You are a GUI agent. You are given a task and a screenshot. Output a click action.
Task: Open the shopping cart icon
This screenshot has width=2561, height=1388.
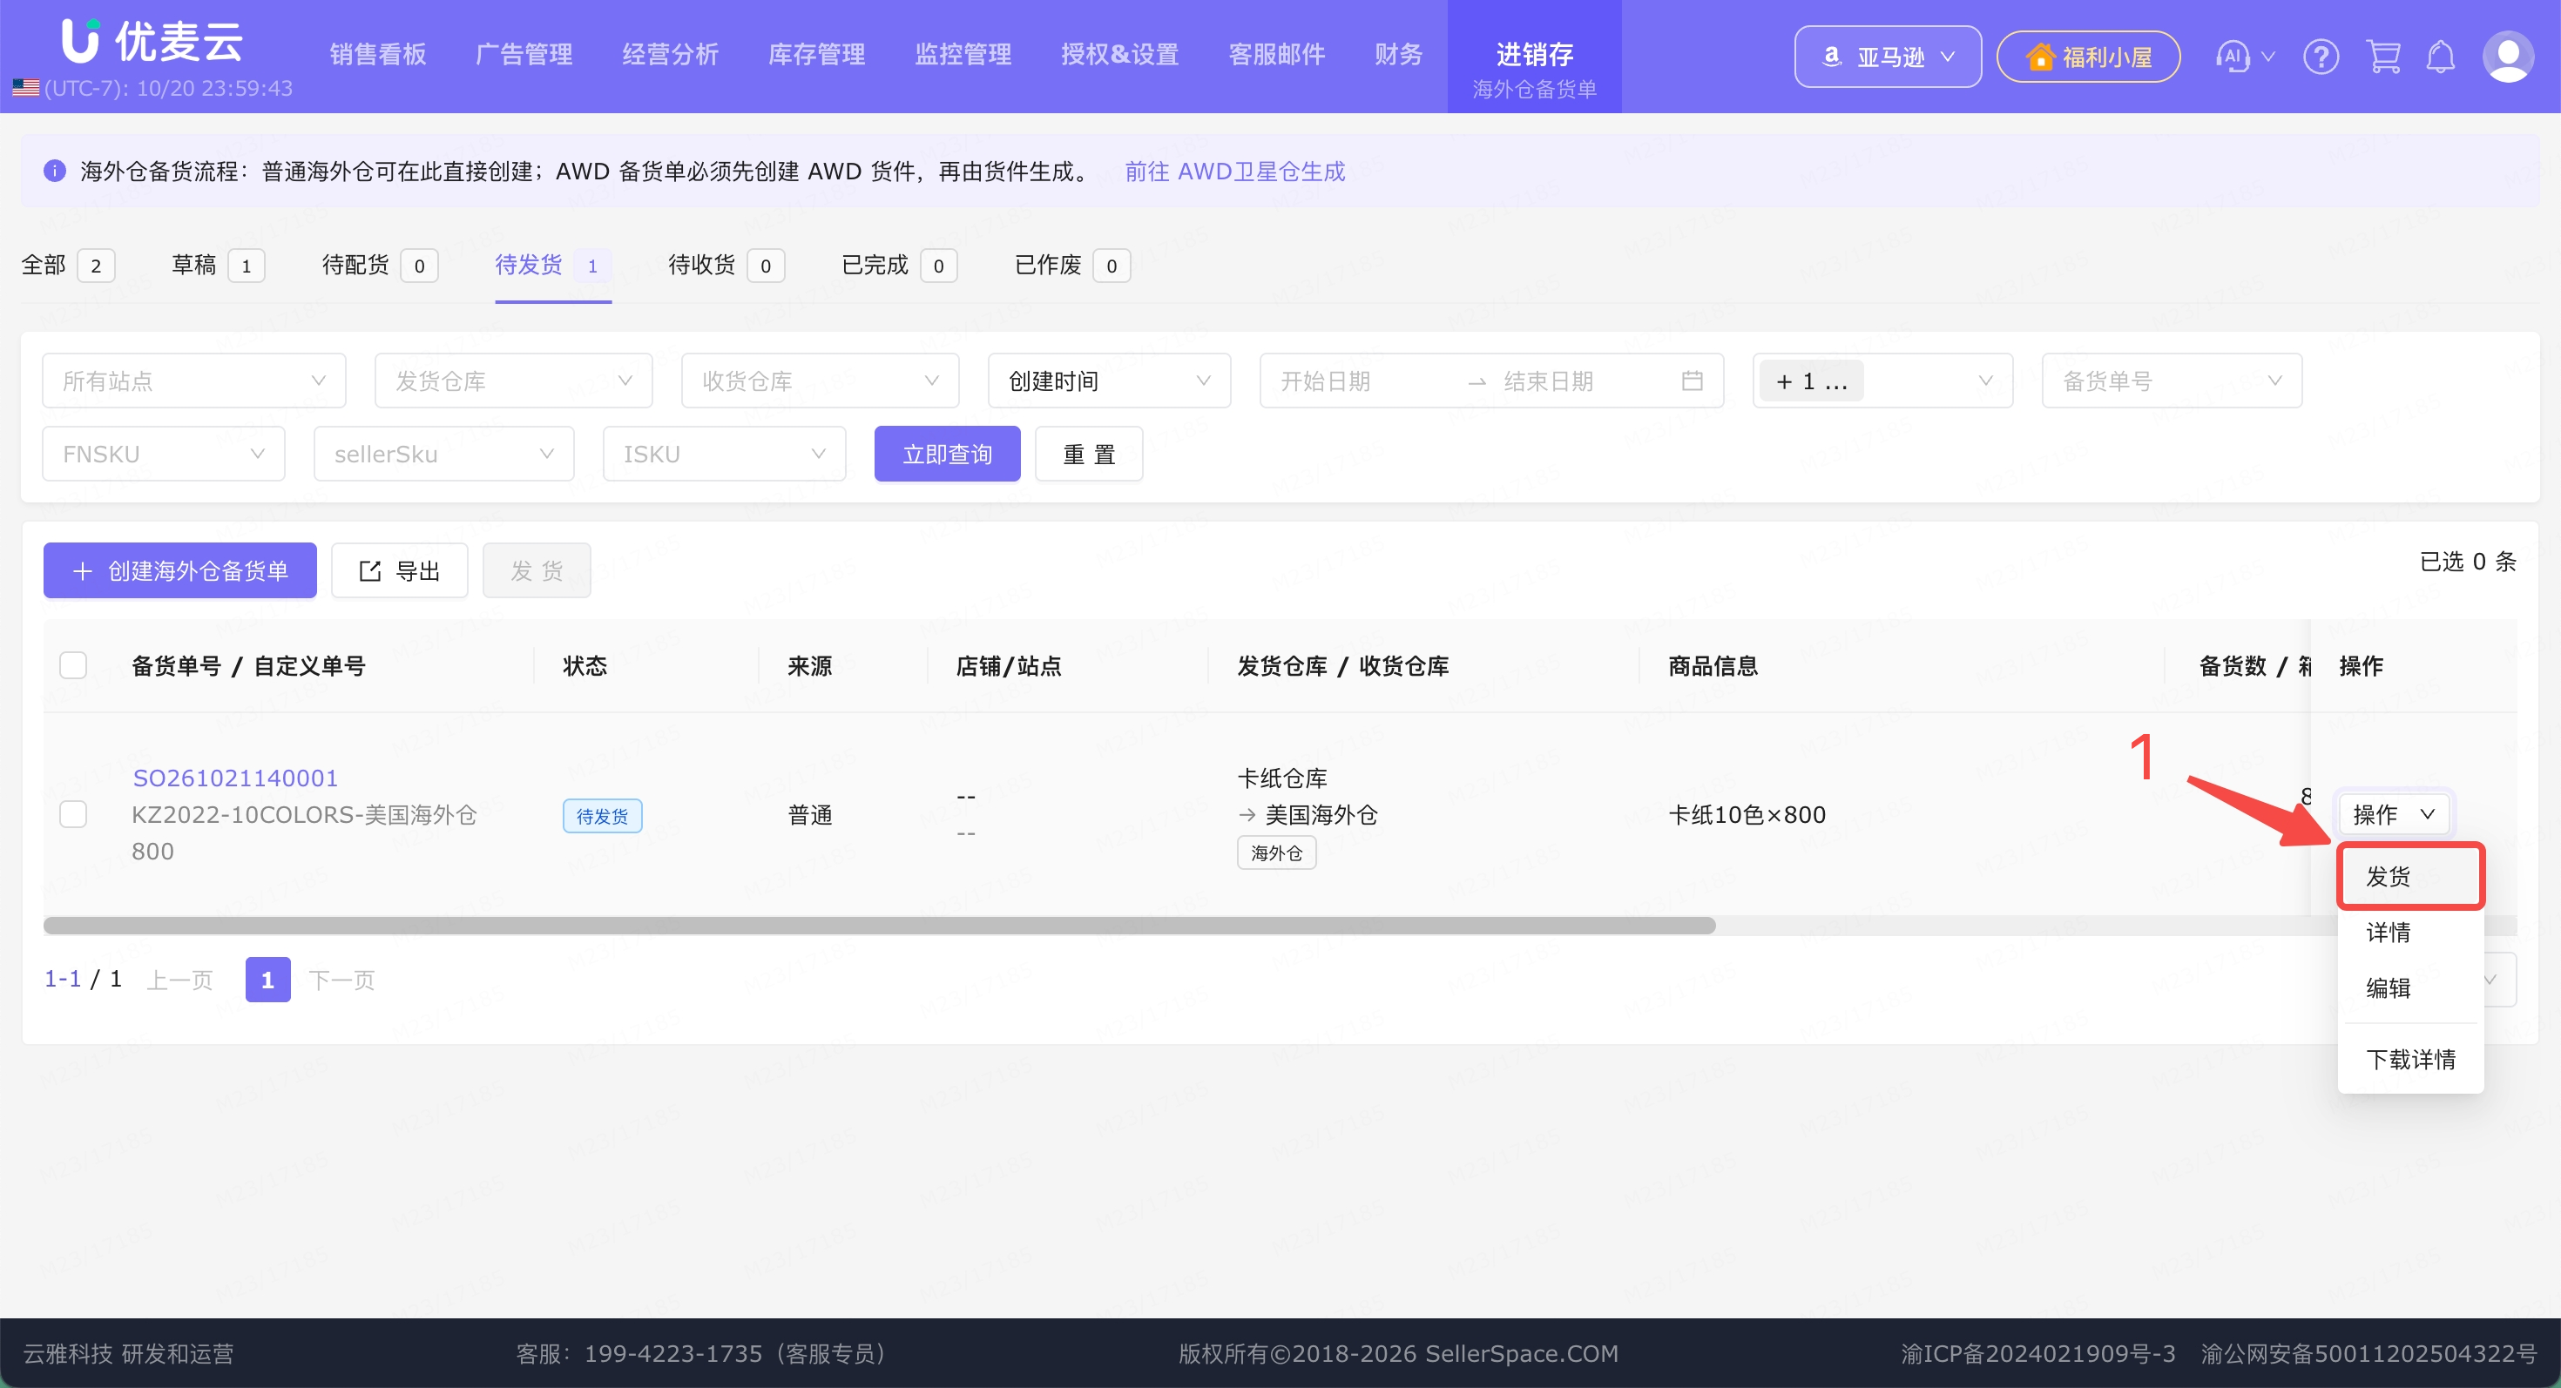coord(2383,57)
